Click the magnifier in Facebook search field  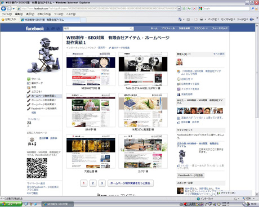(x=132, y=29)
